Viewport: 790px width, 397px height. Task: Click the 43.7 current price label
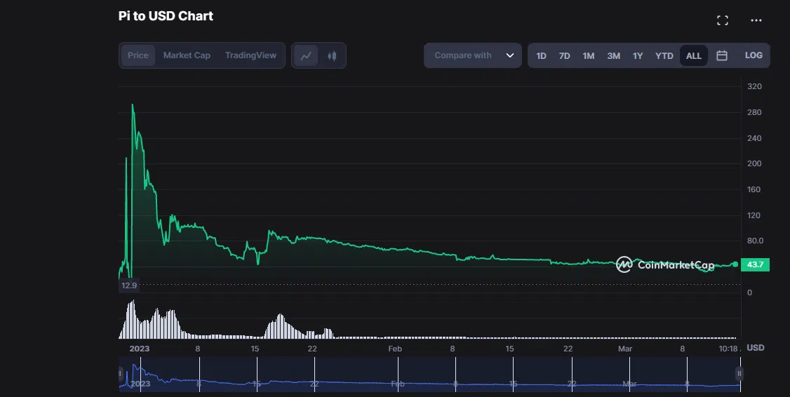[x=755, y=264]
